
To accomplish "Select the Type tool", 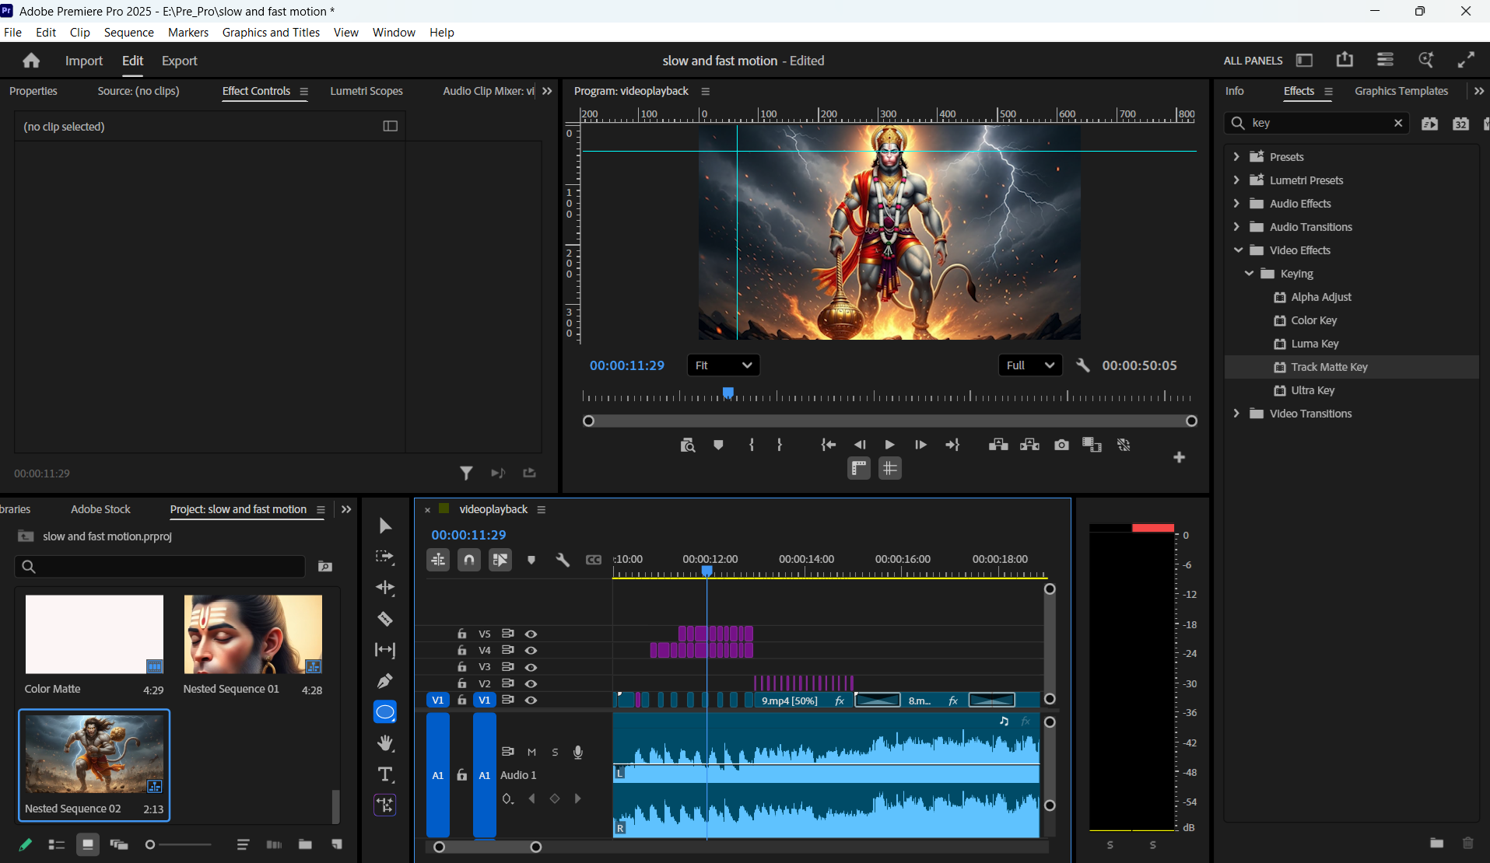I will pos(385,774).
